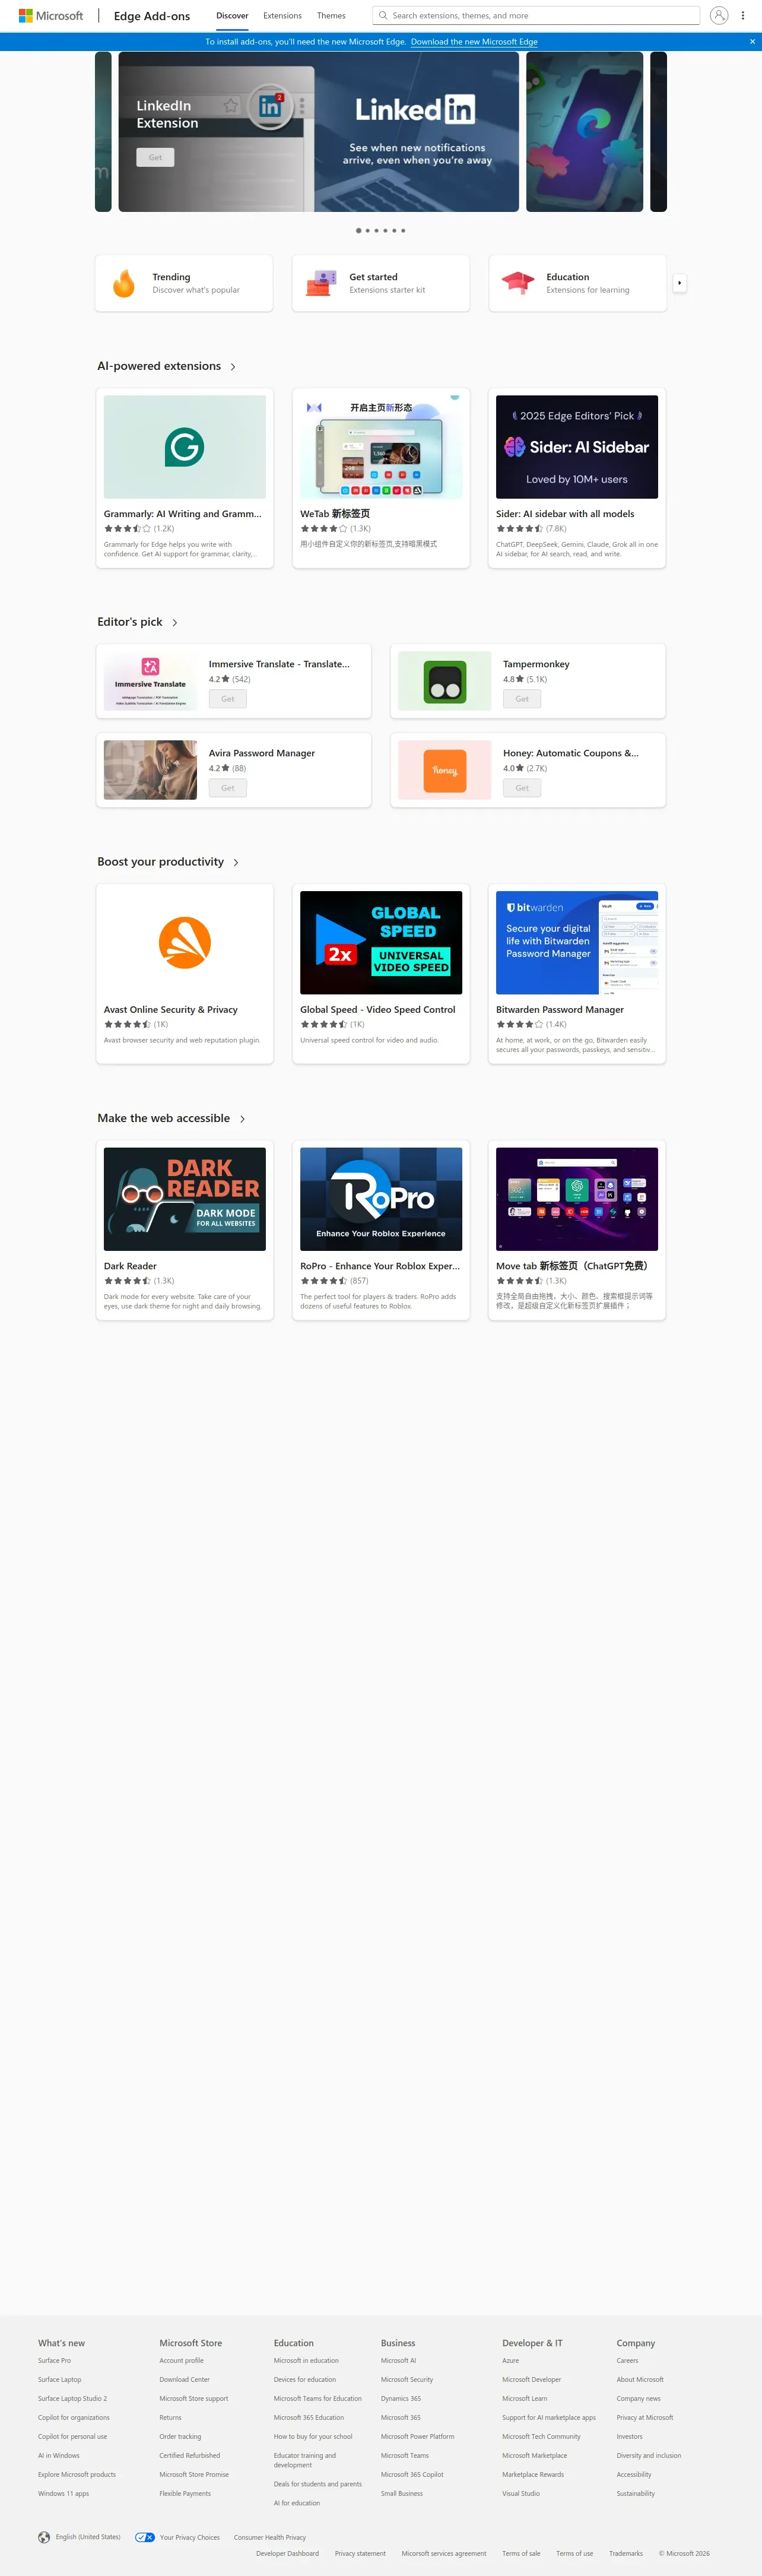Viewport: 762px width, 2576px height.
Task: Open the RoPro extension thumbnail
Action: point(381,1199)
